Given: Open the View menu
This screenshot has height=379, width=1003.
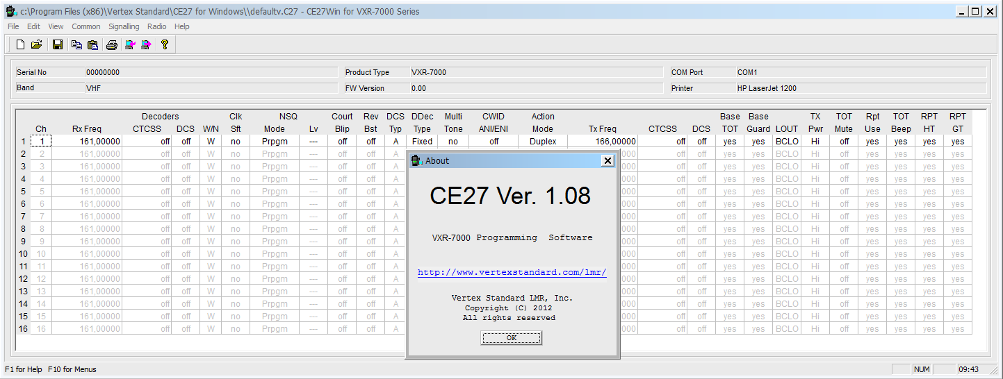Looking at the screenshot, I should tap(56, 26).
